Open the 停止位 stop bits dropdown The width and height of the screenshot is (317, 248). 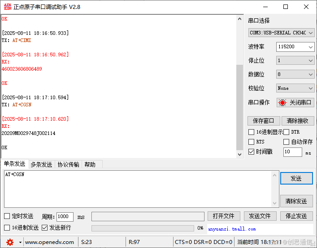pyautogui.click(x=295, y=60)
